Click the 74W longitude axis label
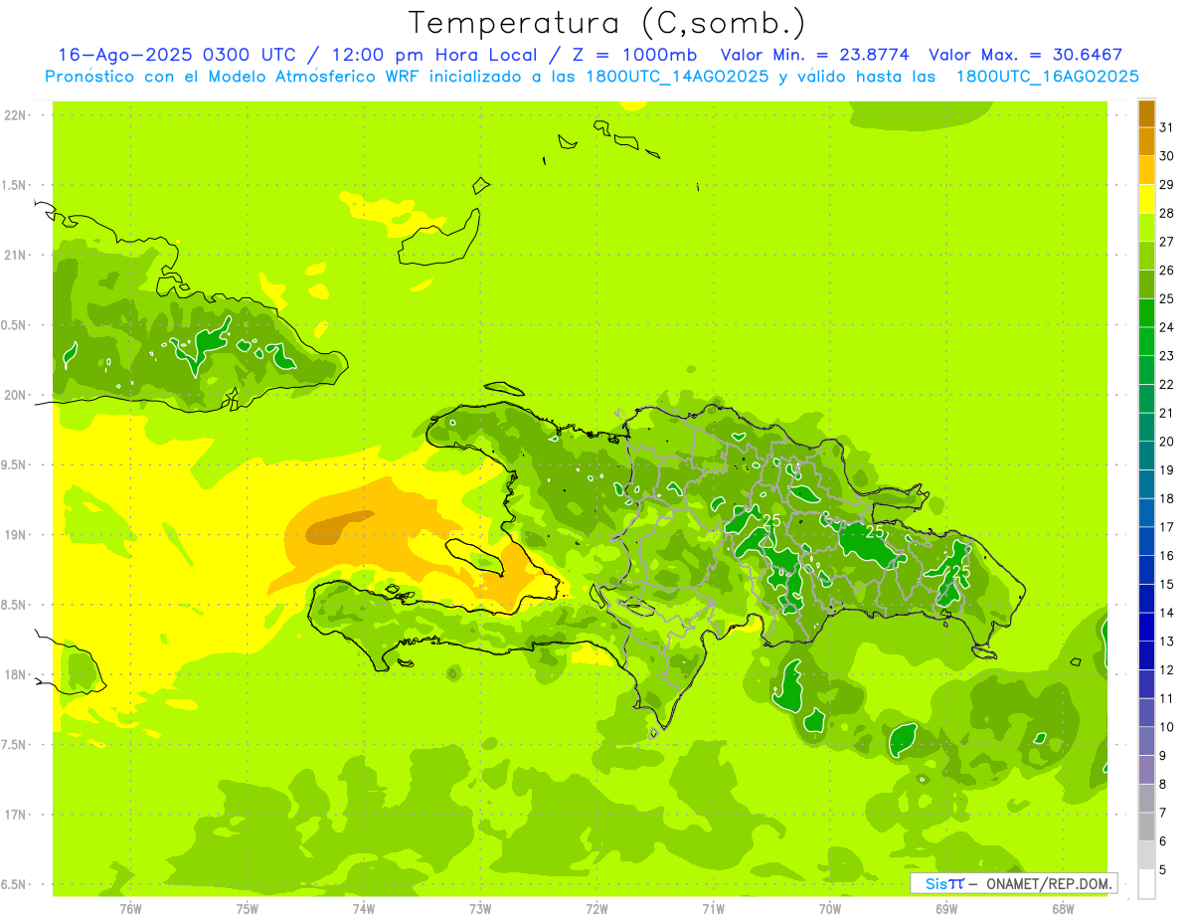 pos(364,909)
